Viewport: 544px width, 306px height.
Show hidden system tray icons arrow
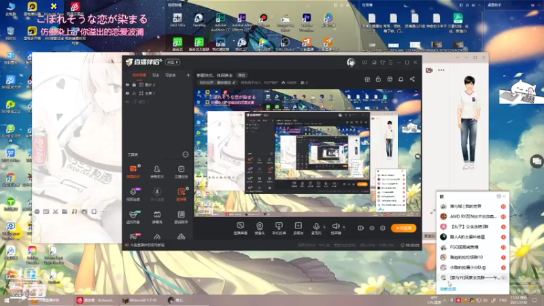[x=445, y=300]
